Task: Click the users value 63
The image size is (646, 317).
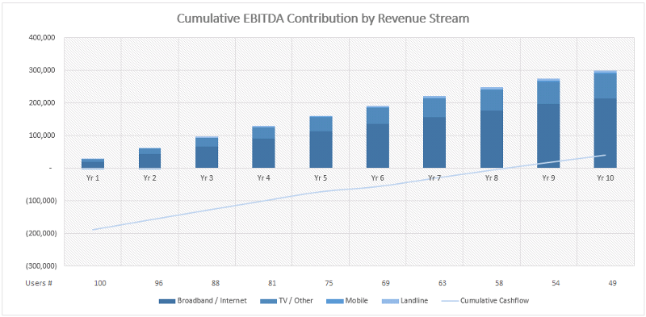Action: (443, 283)
